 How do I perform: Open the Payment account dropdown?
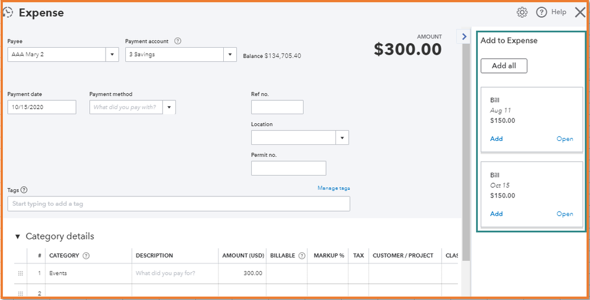[230, 55]
